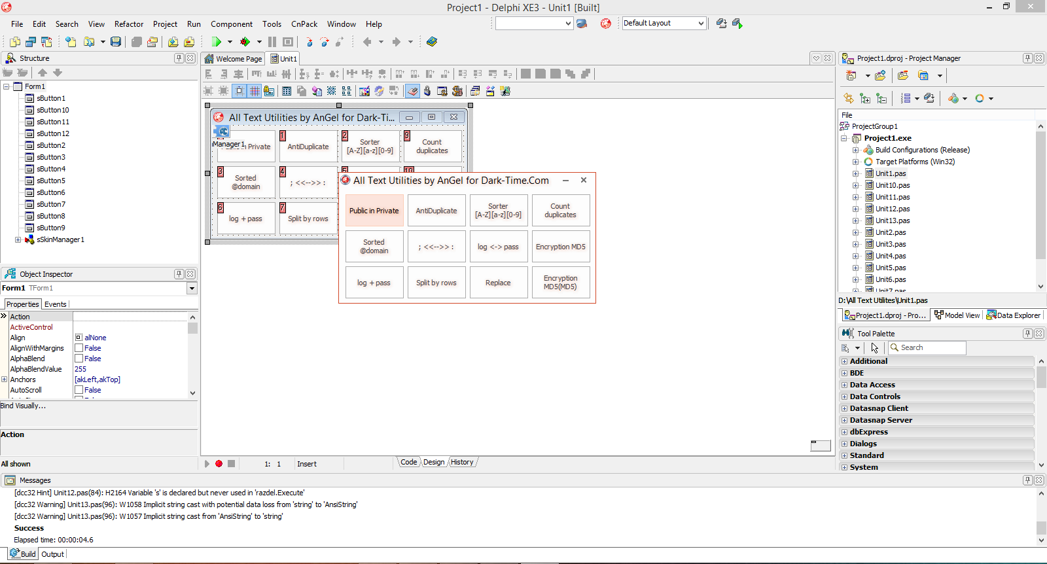Click the Program Reset stop icon
The height and width of the screenshot is (564, 1047).
click(288, 42)
